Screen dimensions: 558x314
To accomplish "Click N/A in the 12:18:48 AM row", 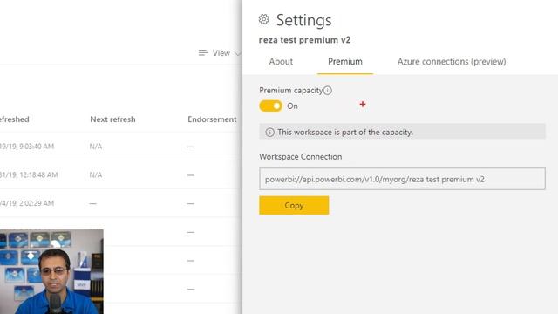I will coord(96,174).
